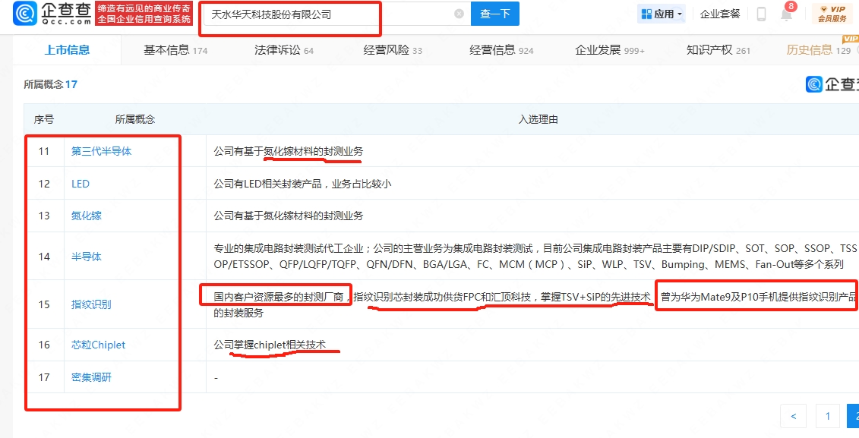Click the slogan banner 缔造有远见的商业传奇
Screen dimensions: 859x438
pos(144,14)
